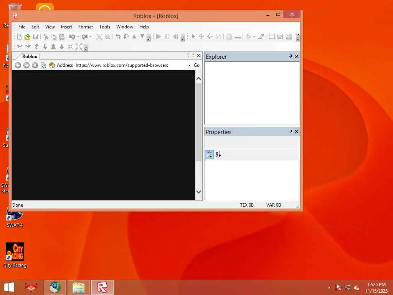Select the Resize handles tool
Viewport: 393px width, 295px height.
click(210, 36)
